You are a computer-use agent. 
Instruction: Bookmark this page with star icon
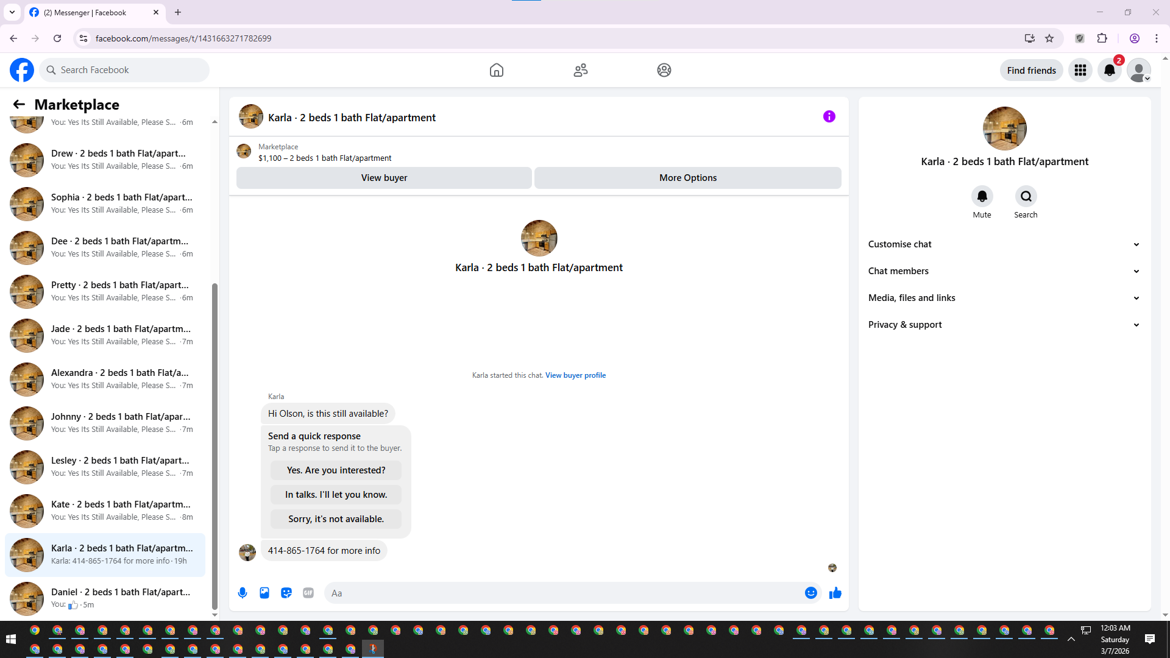click(x=1049, y=38)
